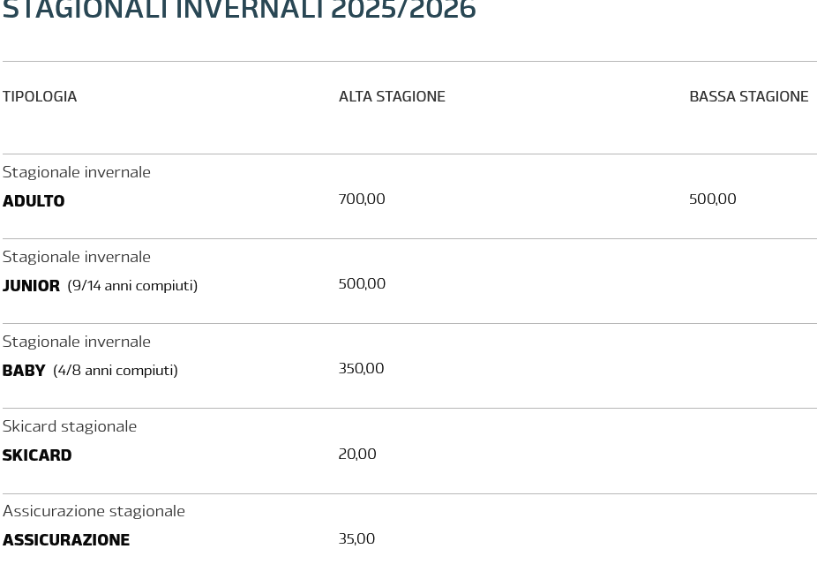Click the Skicard price 20,00
The height and width of the screenshot is (564, 817).
pyautogui.click(x=357, y=454)
